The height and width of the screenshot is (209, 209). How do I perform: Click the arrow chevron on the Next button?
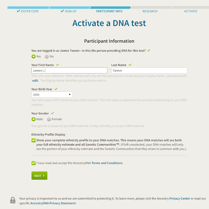tap(44, 176)
